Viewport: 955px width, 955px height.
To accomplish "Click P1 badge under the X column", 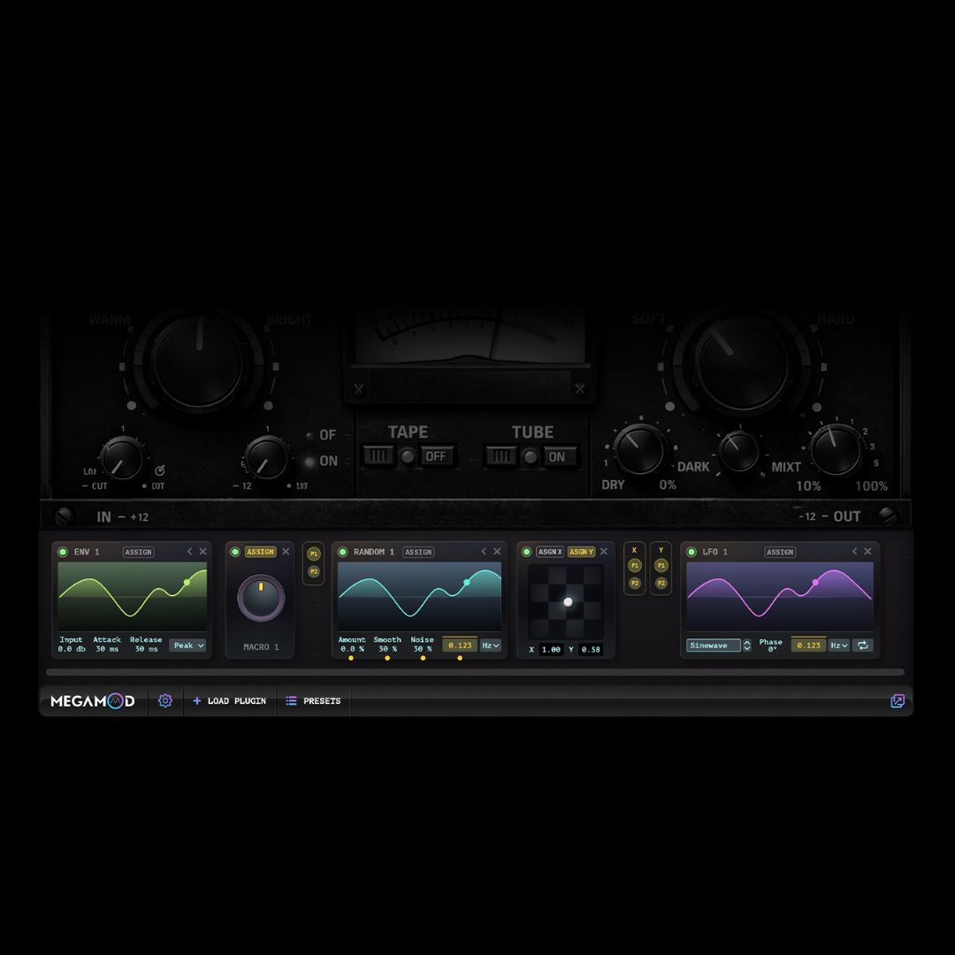I will tap(635, 565).
